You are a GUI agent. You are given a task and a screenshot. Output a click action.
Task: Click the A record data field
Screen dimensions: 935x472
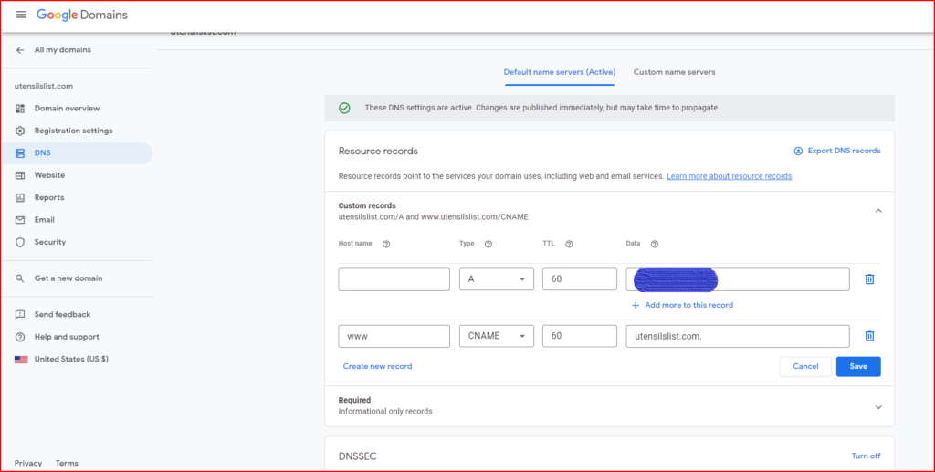point(738,279)
